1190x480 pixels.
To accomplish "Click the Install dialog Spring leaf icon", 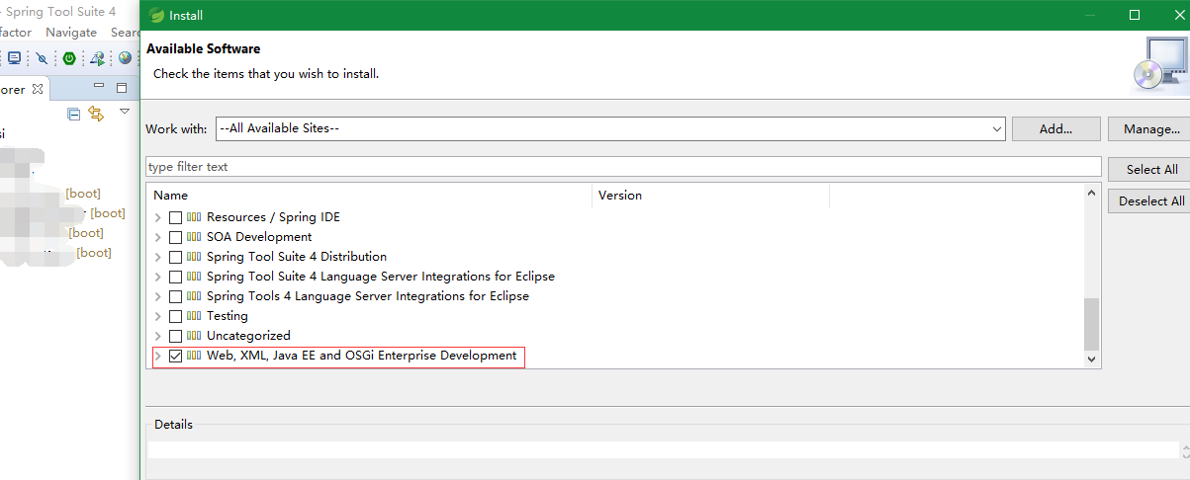I will [x=156, y=15].
